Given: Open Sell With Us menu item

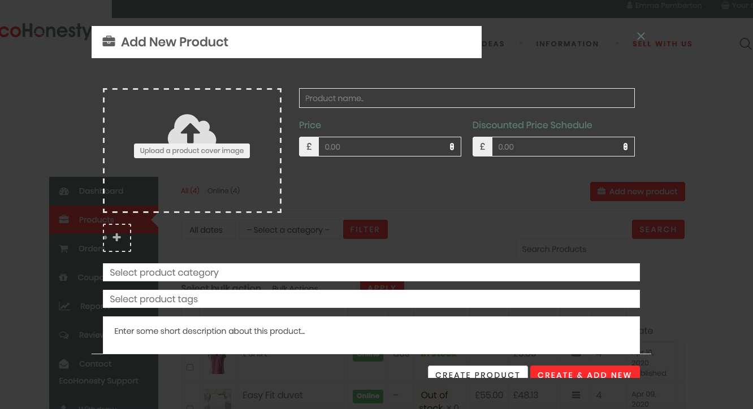Looking at the screenshot, I should [662, 43].
